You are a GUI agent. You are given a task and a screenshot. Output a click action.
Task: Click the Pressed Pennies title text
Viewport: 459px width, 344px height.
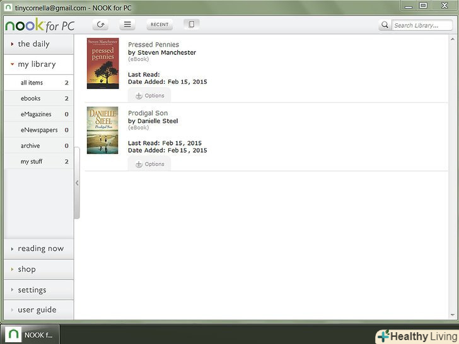153,45
